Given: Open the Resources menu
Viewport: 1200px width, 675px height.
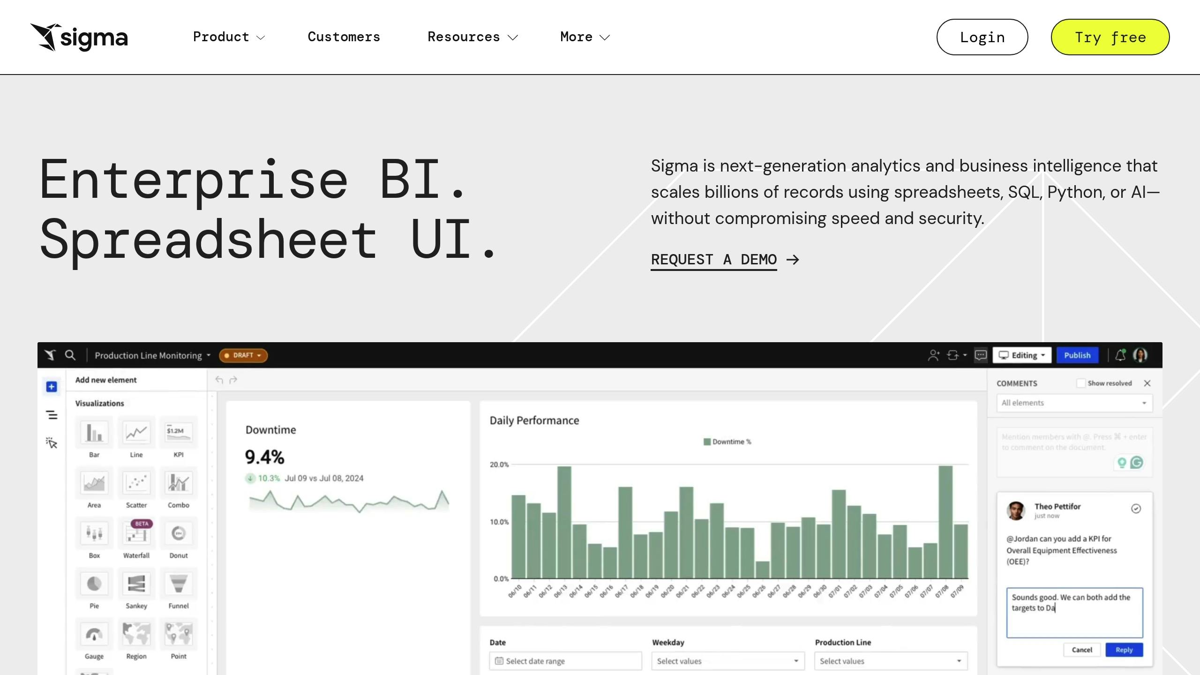Looking at the screenshot, I should coord(472,37).
